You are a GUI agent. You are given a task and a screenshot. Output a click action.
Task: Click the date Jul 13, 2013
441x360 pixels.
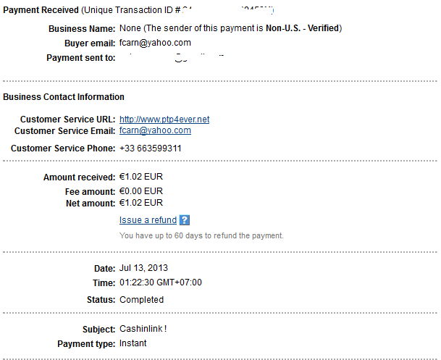143,268
